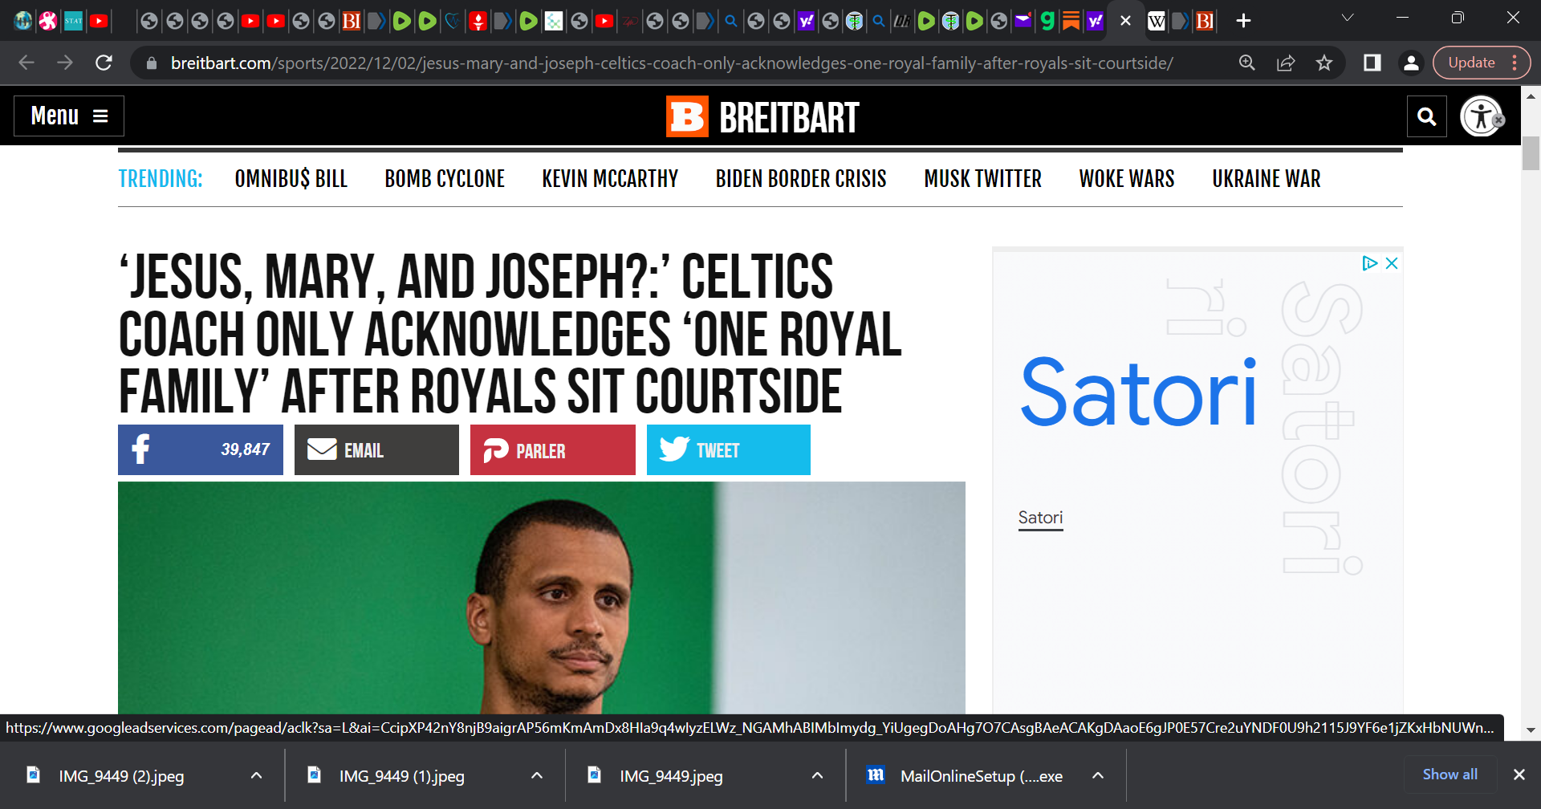Screen dimensions: 1541x809
Task: Click the Celtics coach article photo
Action: 542,598
